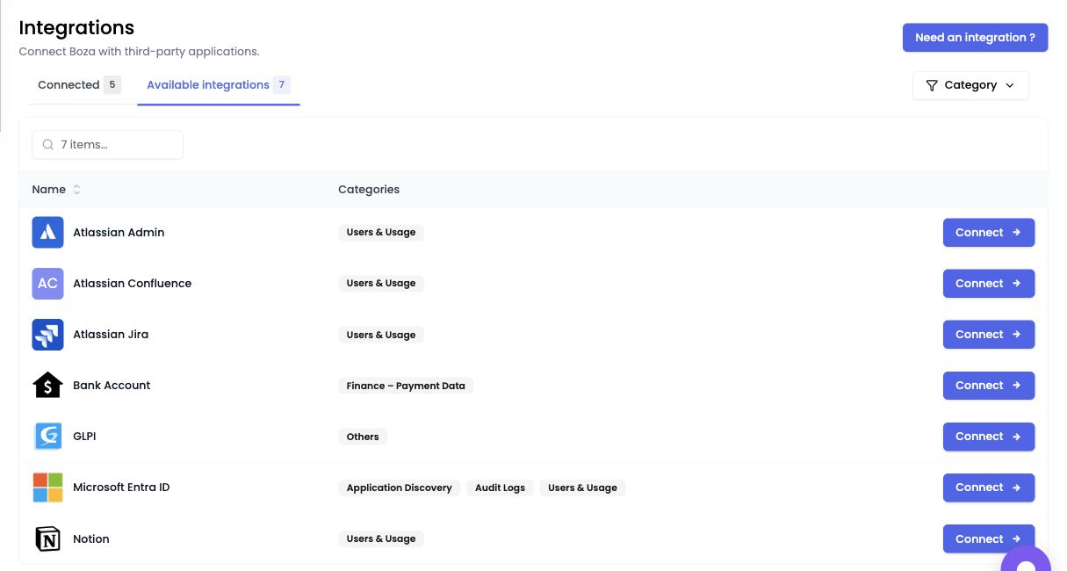Screen dimensions: 1067x571
Task: Click the Name column header
Action: [49, 190]
